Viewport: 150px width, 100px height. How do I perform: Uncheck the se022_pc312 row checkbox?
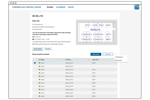[35, 63]
